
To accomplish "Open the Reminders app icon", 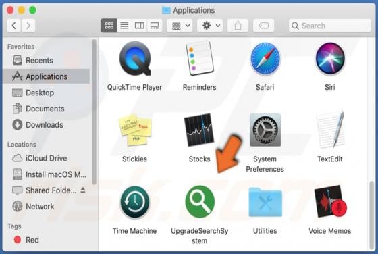I will point(200,58).
